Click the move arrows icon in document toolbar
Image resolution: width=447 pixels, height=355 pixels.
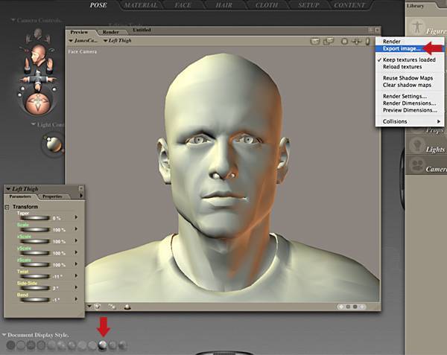coord(356,42)
